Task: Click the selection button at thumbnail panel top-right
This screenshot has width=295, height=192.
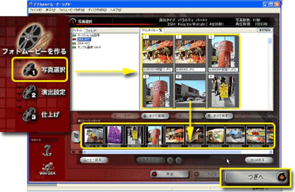Action: pos(265,30)
